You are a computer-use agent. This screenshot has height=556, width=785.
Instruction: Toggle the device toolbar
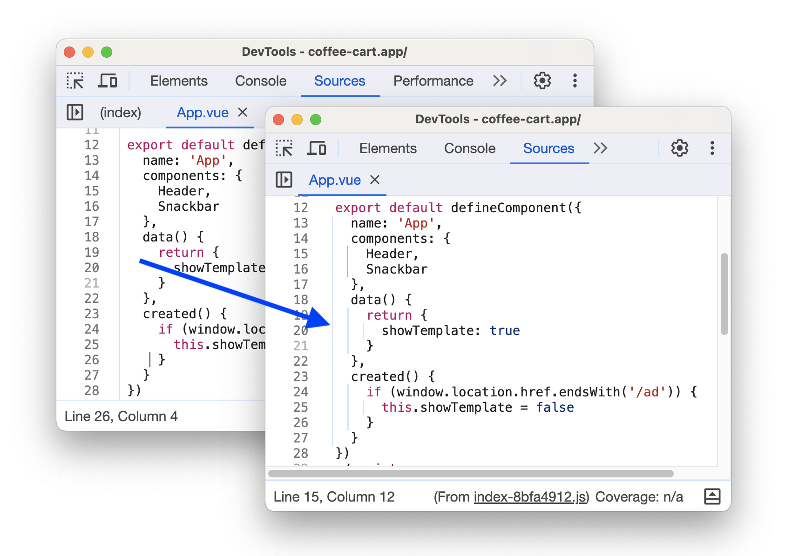click(x=317, y=148)
